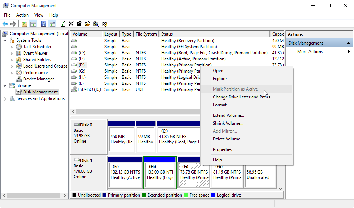Open the Action menu
This screenshot has width=354, height=208.
(22, 15)
